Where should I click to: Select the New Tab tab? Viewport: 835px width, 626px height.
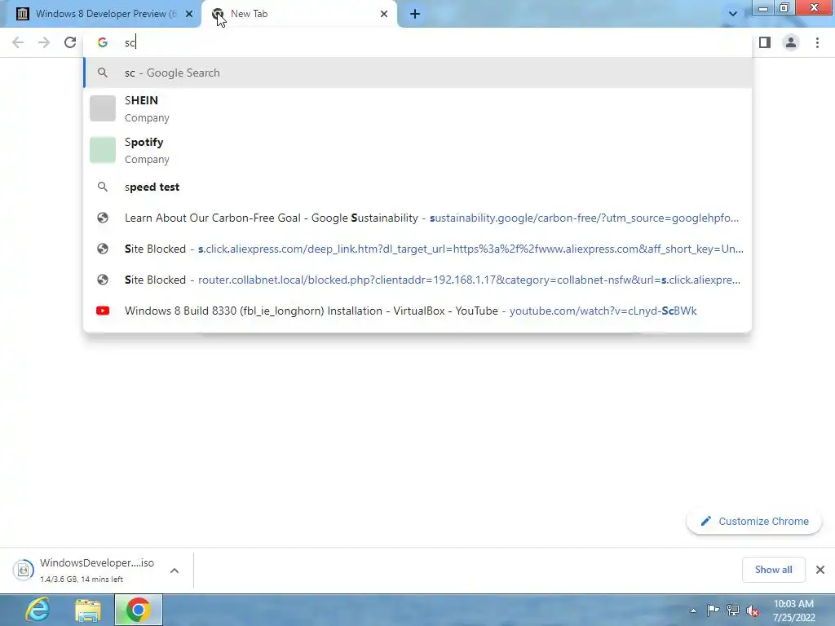tap(301, 14)
